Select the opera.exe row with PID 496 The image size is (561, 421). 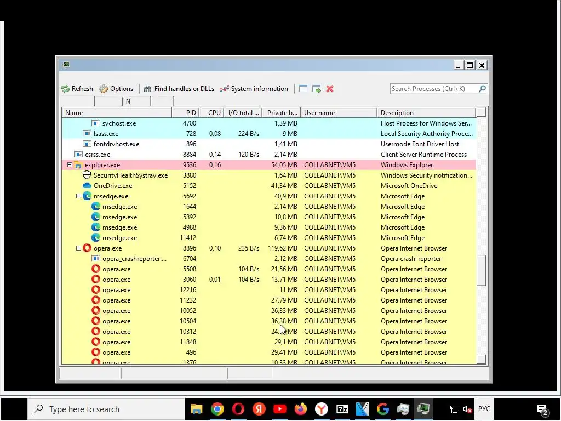tap(268, 352)
